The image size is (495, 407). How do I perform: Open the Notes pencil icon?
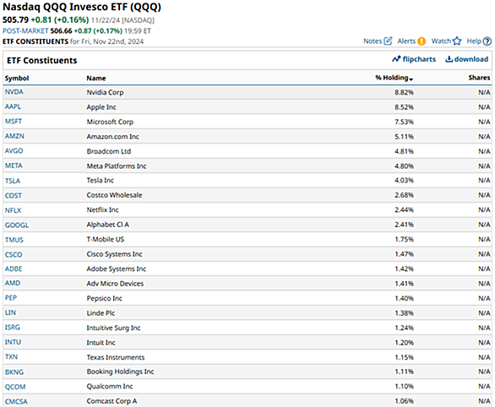[x=388, y=41]
